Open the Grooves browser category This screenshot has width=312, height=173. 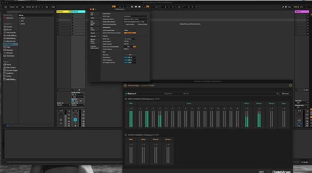coord(9,53)
